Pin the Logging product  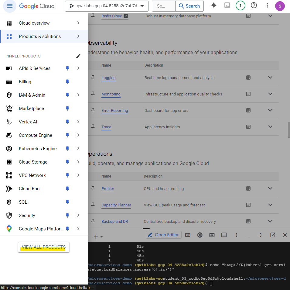(x=93, y=78)
